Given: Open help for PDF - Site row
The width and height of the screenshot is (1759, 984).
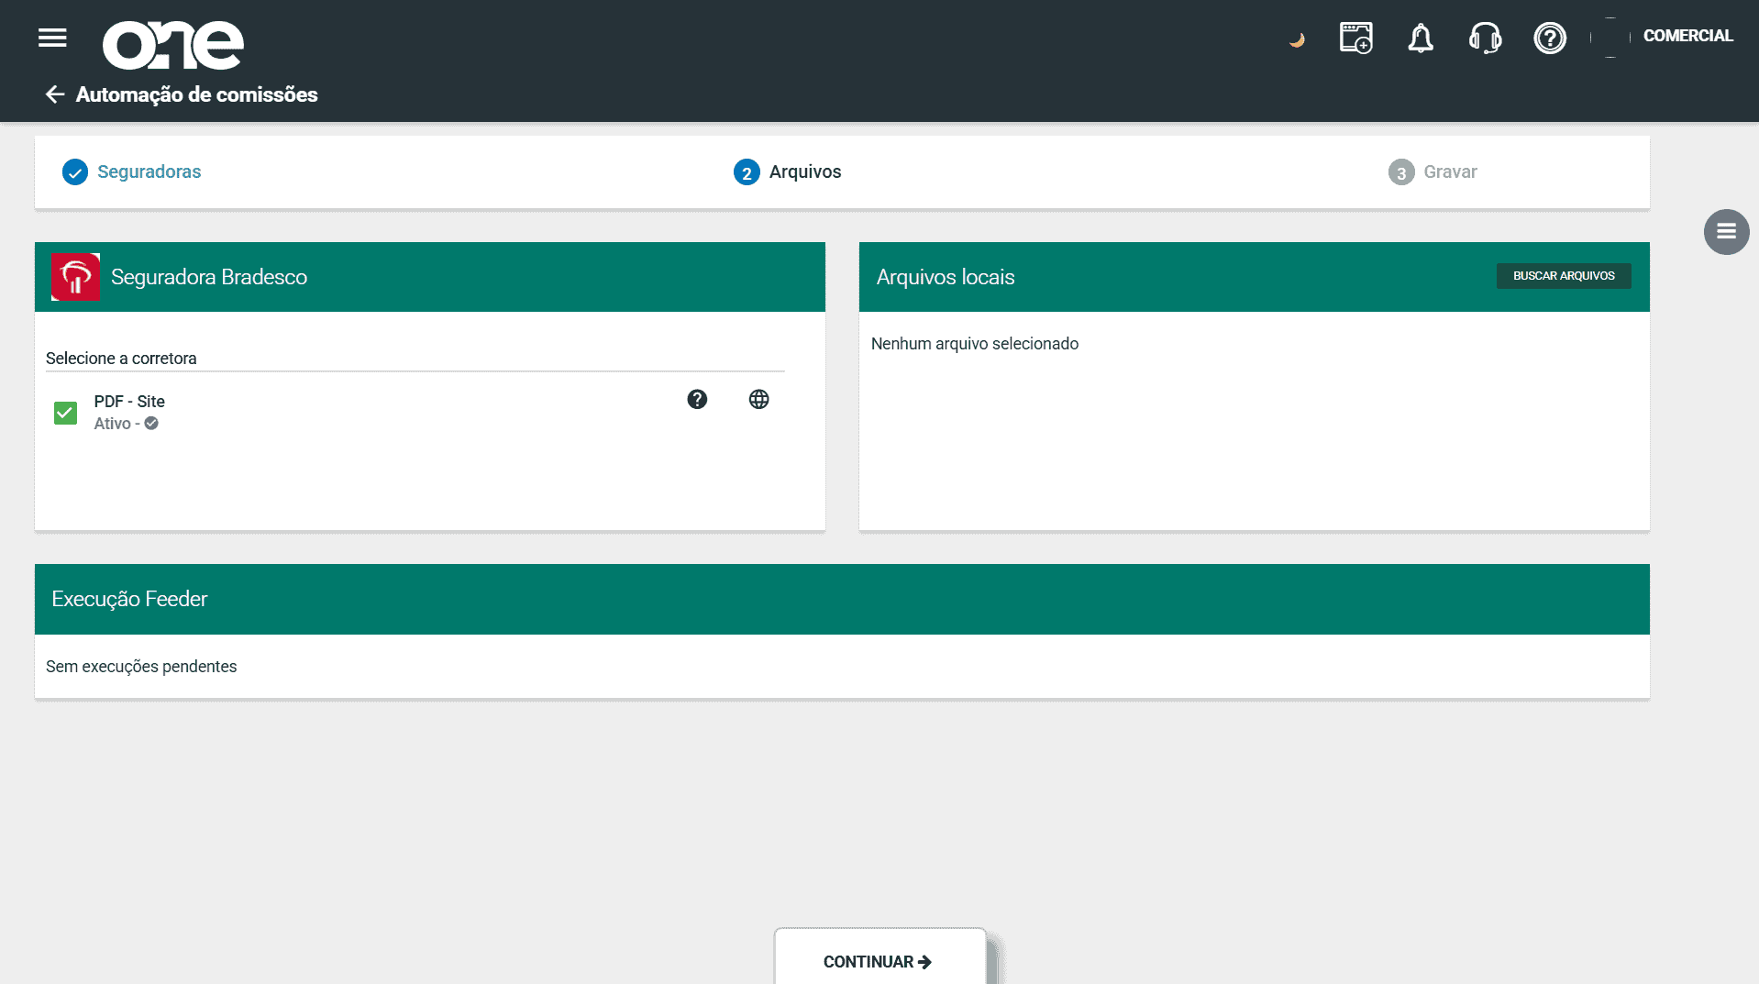Looking at the screenshot, I should click(697, 399).
